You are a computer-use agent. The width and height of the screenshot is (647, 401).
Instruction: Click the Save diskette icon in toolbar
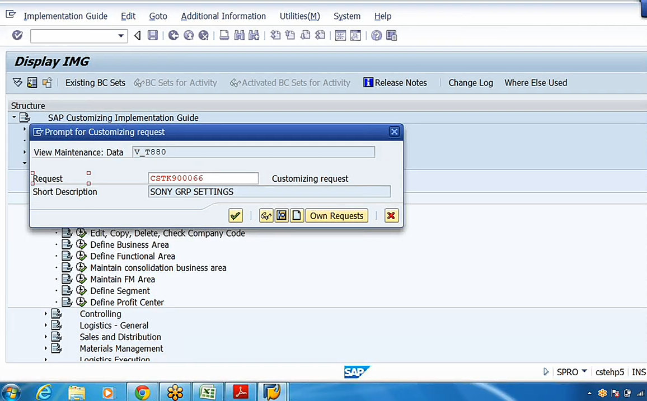coord(153,35)
